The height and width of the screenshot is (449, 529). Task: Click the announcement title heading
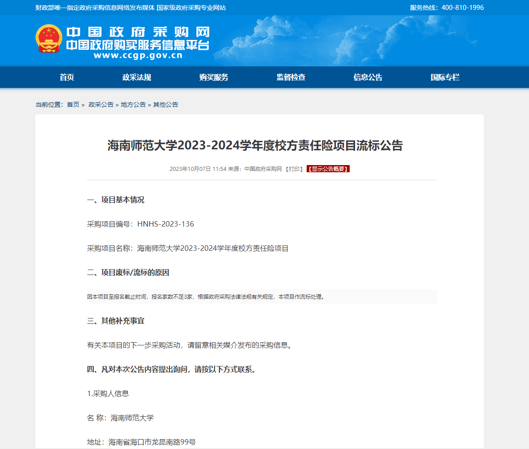pyautogui.click(x=255, y=145)
